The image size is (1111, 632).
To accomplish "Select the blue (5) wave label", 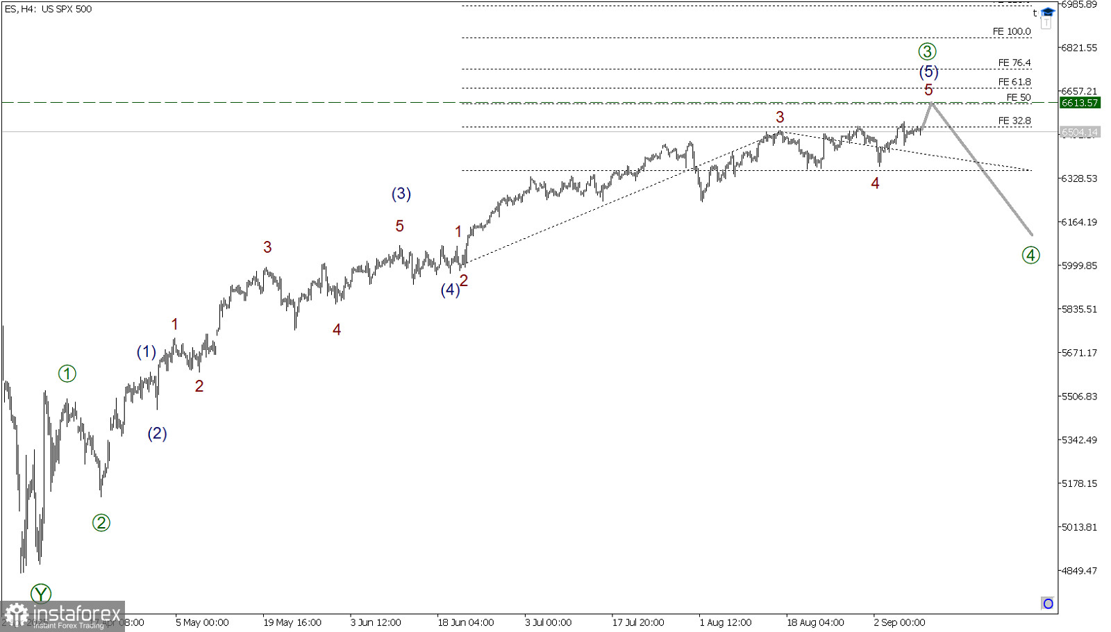I will coord(928,72).
